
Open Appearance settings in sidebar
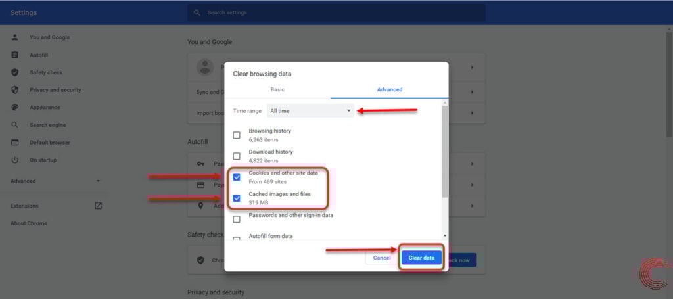click(45, 108)
